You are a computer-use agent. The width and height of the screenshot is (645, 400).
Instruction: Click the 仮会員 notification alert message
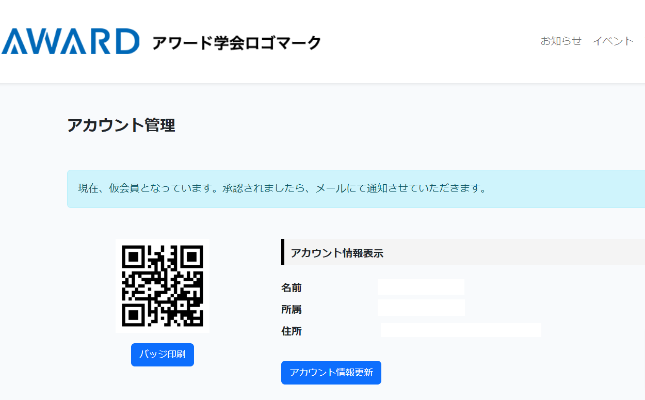pyautogui.click(x=356, y=189)
